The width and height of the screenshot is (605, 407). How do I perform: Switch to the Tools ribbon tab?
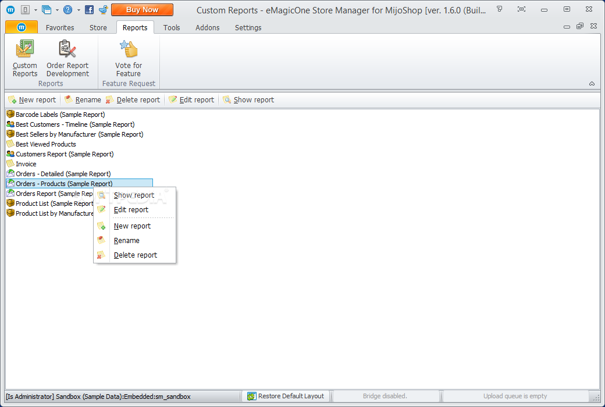pos(172,28)
